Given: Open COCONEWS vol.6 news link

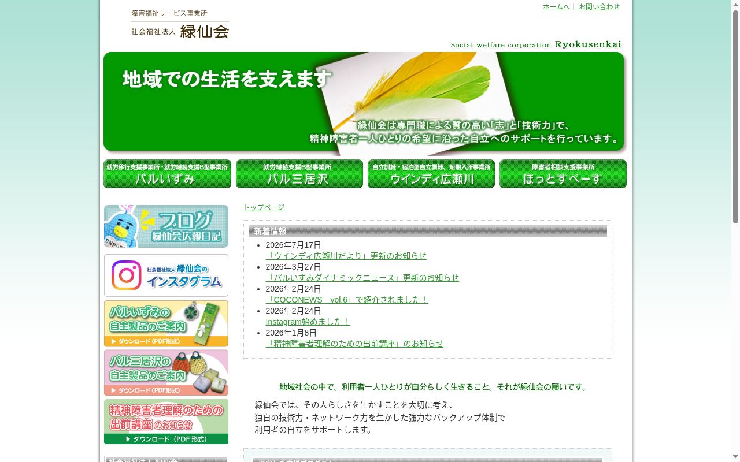Looking at the screenshot, I should [347, 300].
